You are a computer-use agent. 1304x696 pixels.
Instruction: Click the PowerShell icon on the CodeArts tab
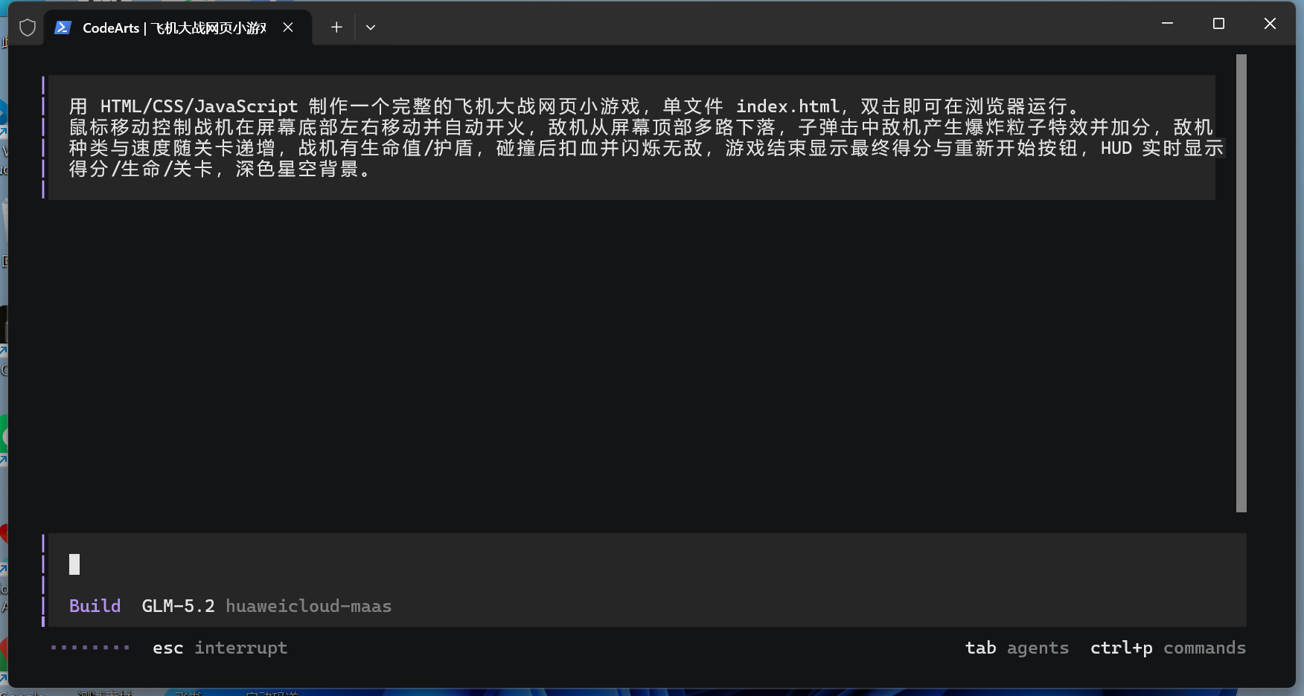pyautogui.click(x=63, y=28)
